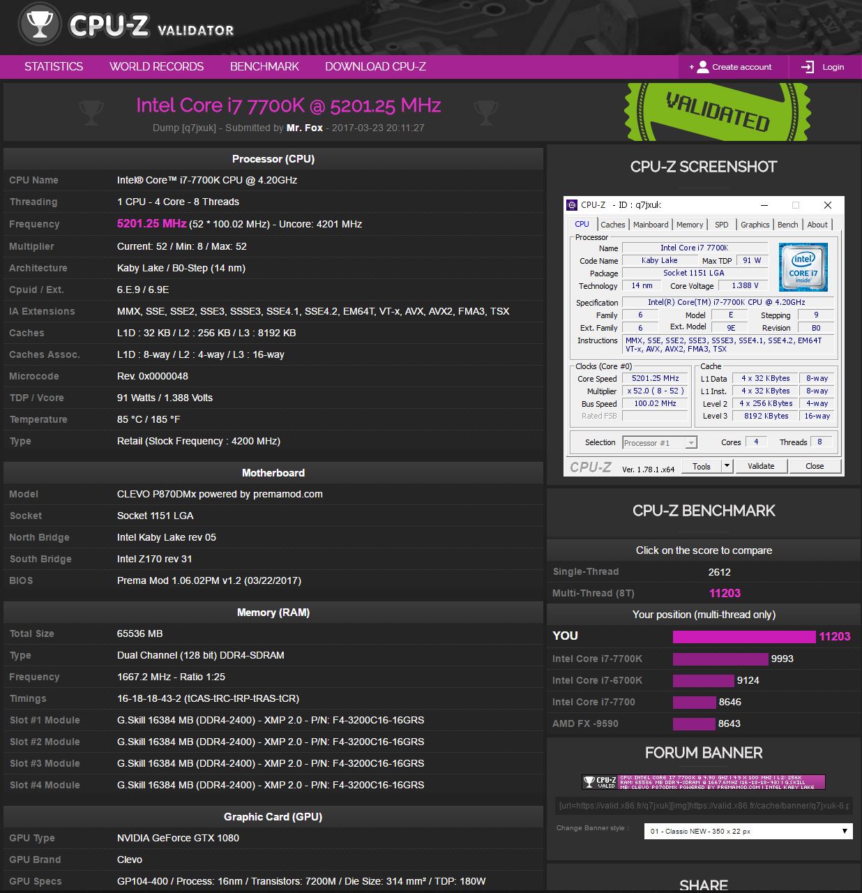
Task: Click the CPU-Z Validator trophy logo
Action: tap(40, 25)
